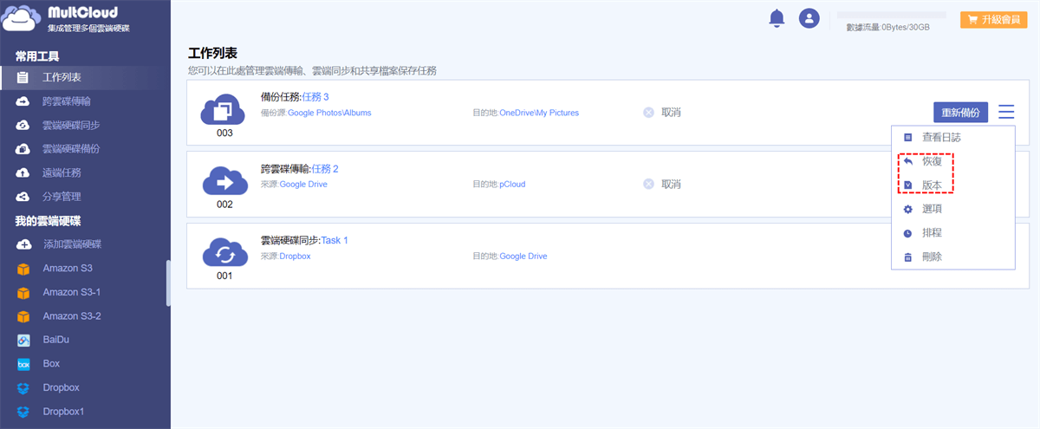The height and width of the screenshot is (429, 1040).
Task: Click the clock icon next to 排程
Action: 907,234
